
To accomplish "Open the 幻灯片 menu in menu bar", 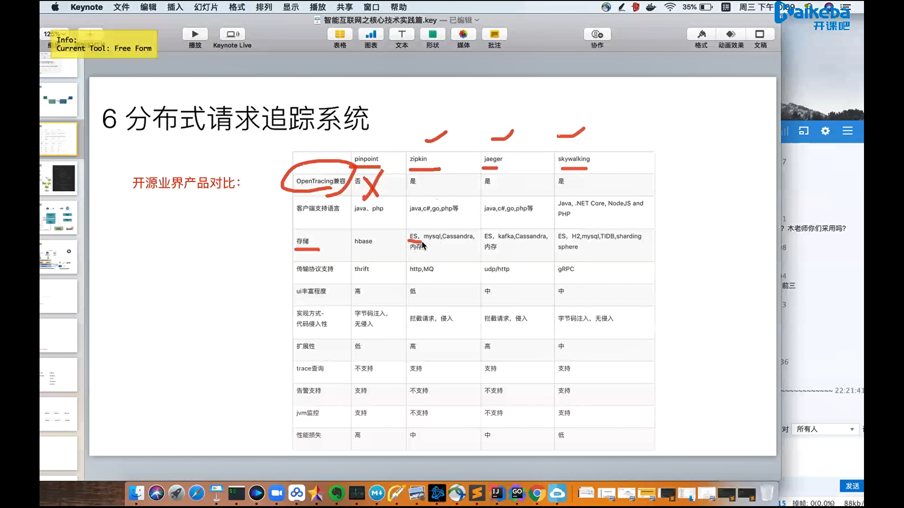I will [x=206, y=7].
